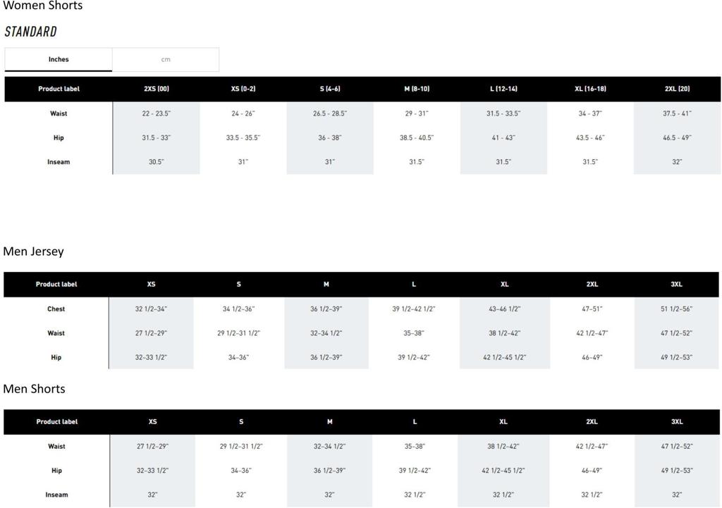
Task: Click the Women Shorts title text
Action: [42, 6]
